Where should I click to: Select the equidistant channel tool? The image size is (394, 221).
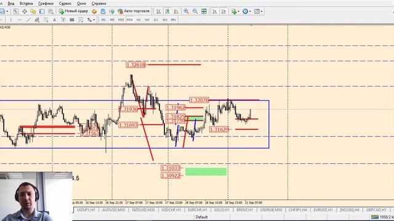(37, 20)
